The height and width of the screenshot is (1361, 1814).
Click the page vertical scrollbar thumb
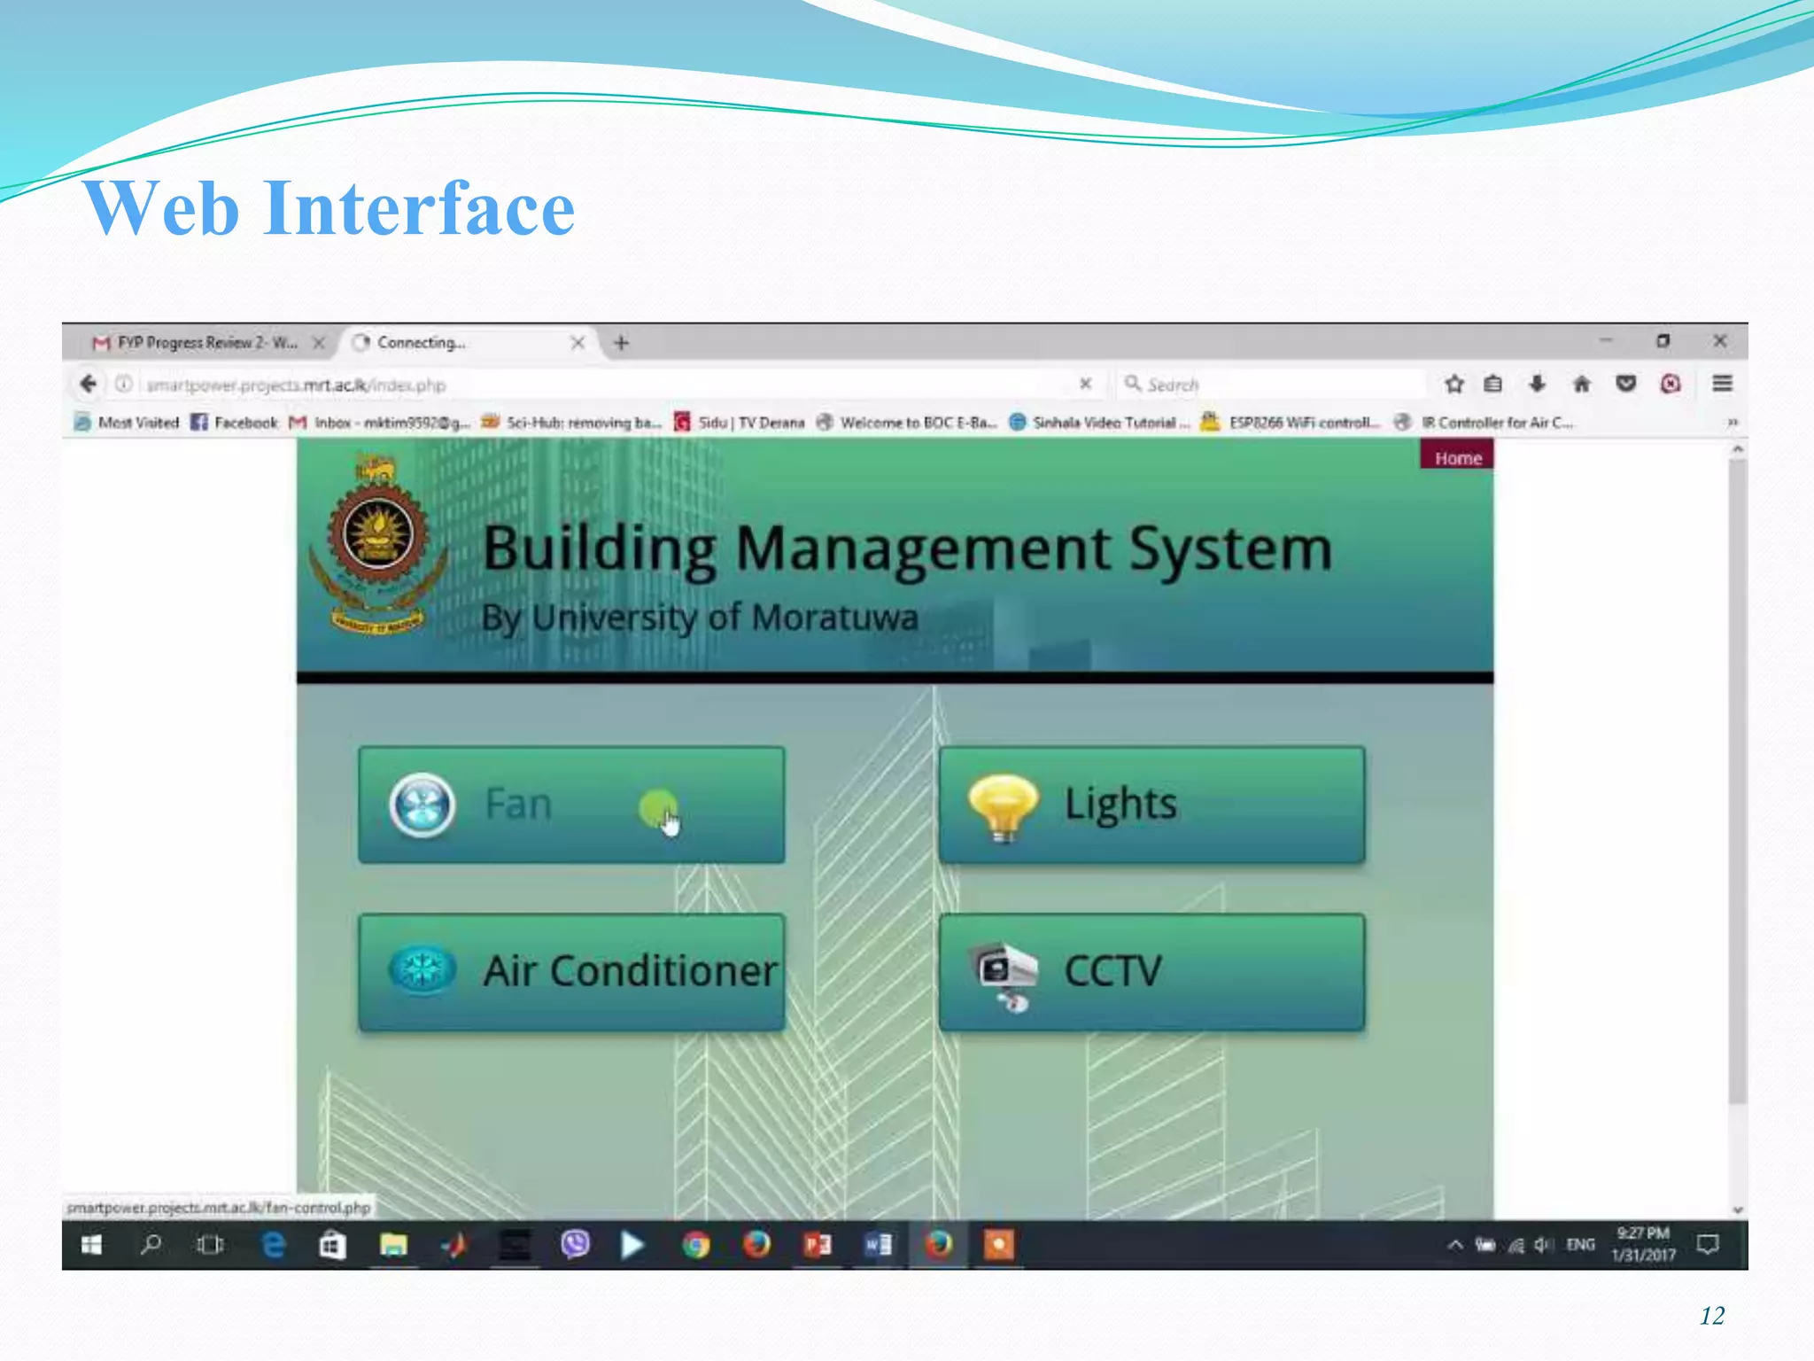tap(1737, 780)
